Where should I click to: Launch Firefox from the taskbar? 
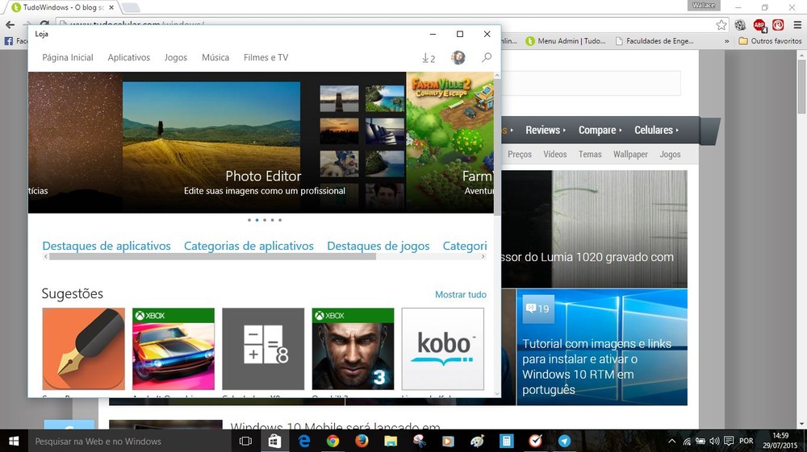pyautogui.click(x=362, y=441)
